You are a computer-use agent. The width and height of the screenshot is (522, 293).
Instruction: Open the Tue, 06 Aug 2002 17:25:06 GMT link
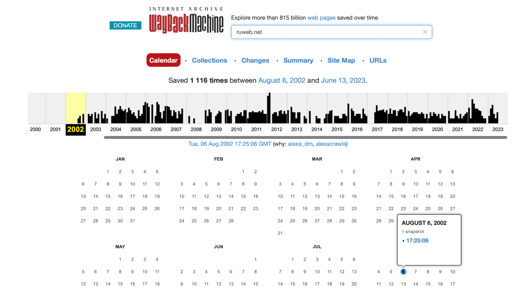(x=230, y=144)
